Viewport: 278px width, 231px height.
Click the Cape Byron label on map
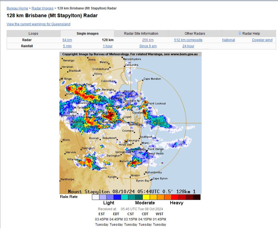pos(160,179)
